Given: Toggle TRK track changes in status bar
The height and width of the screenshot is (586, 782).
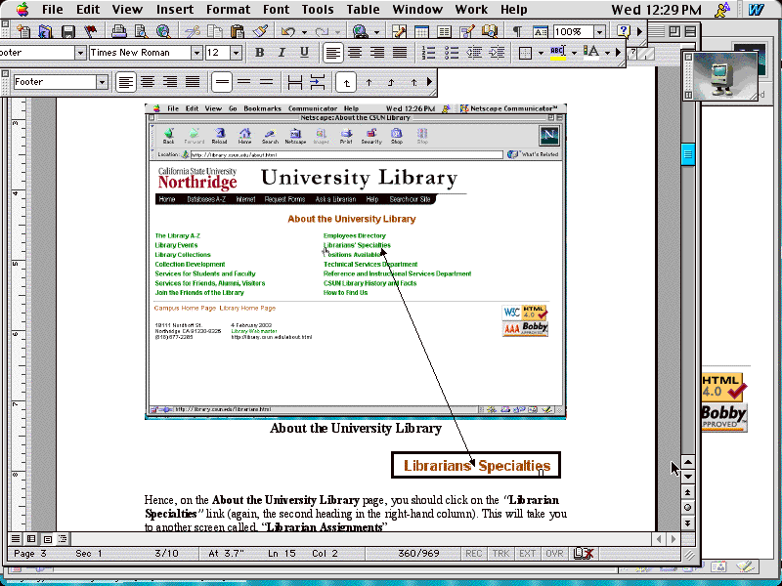Looking at the screenshot, I should pyautogui.click(x=500, y=554).
